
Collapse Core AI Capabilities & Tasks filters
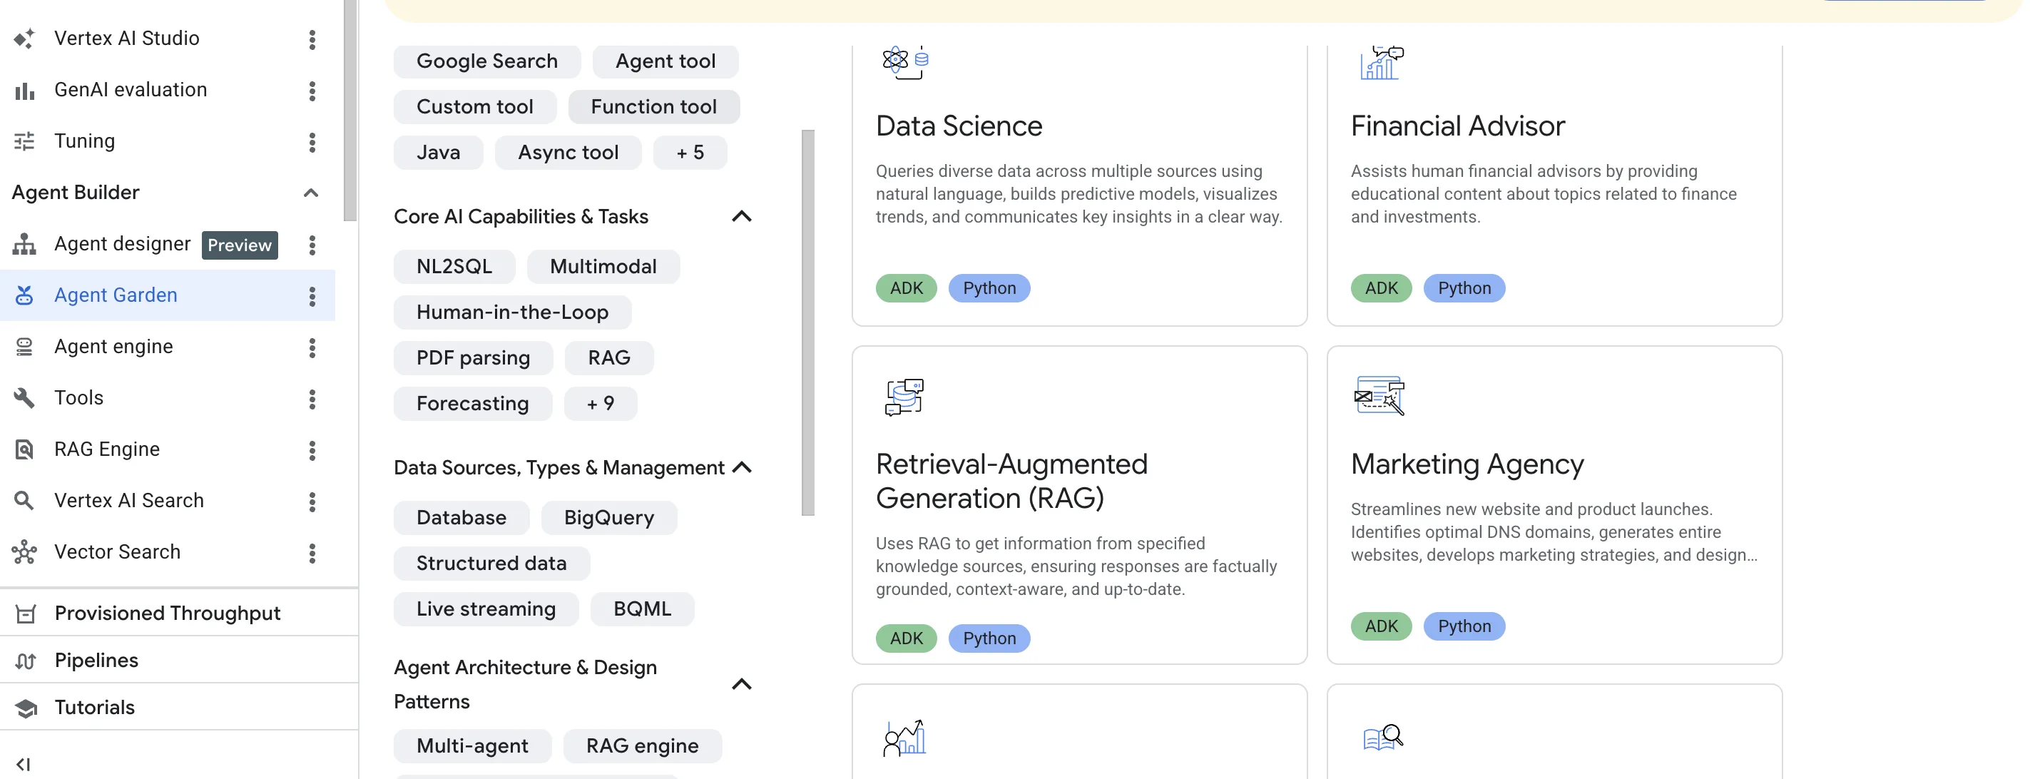pos(742,217)
